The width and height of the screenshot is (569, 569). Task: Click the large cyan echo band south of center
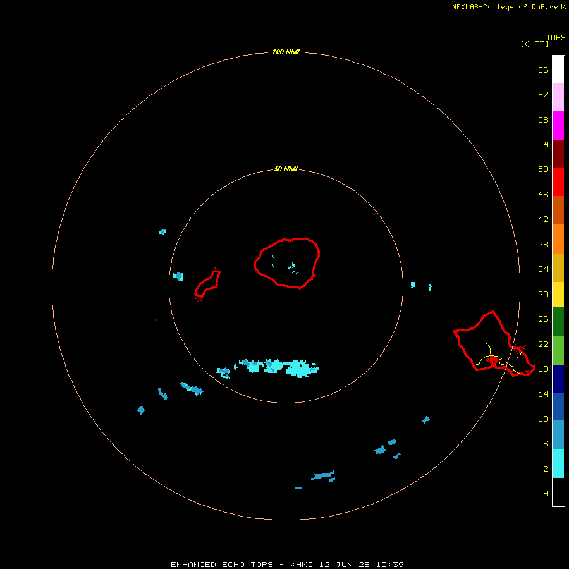click(279, 367)
